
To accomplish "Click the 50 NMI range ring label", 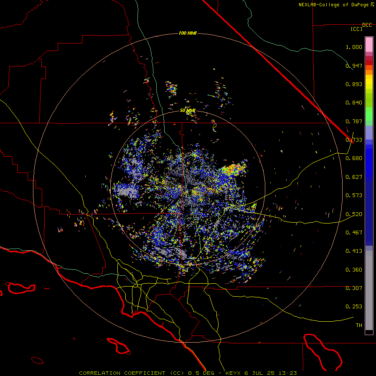I will (188, 111).
